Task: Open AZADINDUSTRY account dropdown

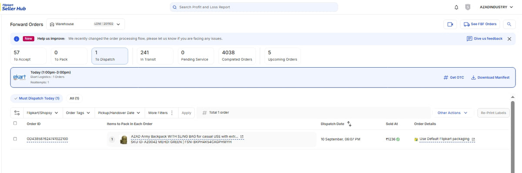Action: point(496,7)
